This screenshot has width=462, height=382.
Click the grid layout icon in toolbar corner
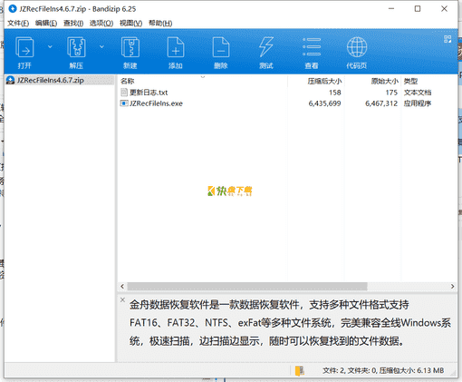tap(448, 39)
